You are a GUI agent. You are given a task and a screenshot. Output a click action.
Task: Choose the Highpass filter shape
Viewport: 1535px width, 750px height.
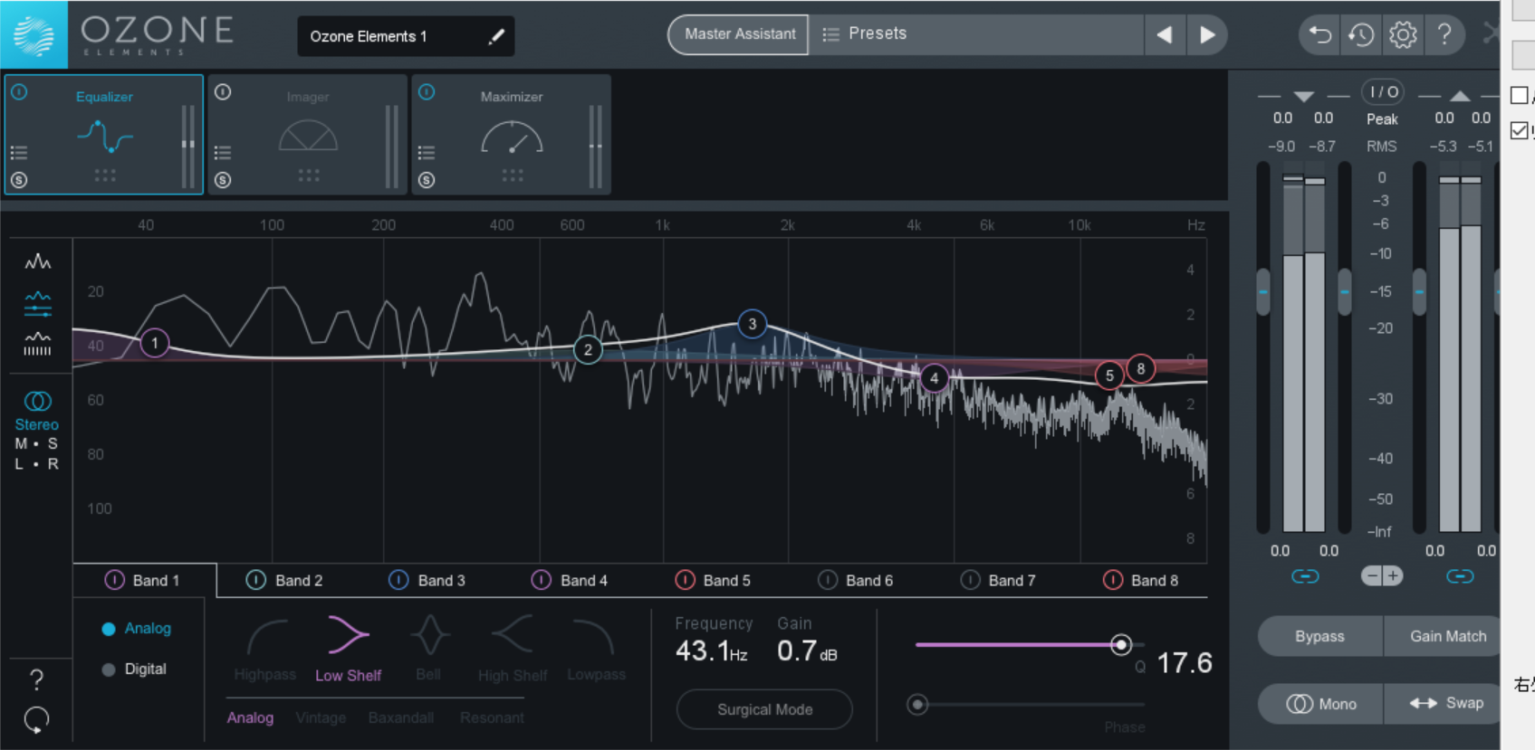[265, 648]
